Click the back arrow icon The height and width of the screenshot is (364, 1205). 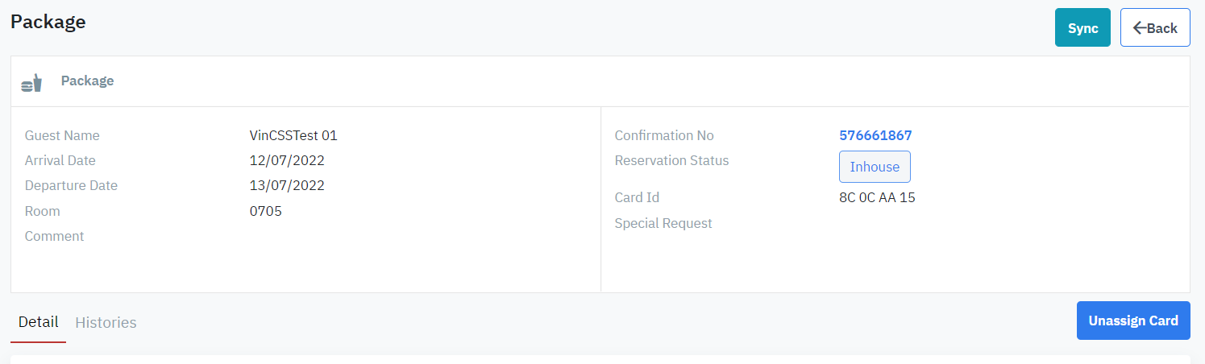point(1140,28)
